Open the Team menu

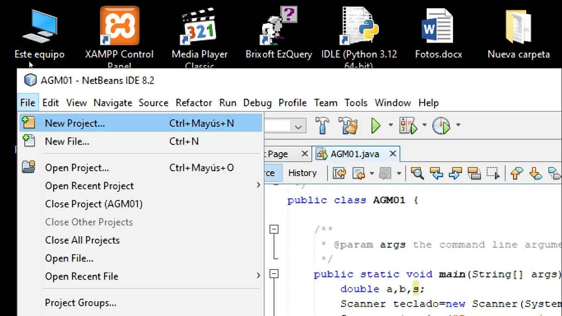point(326,103)
